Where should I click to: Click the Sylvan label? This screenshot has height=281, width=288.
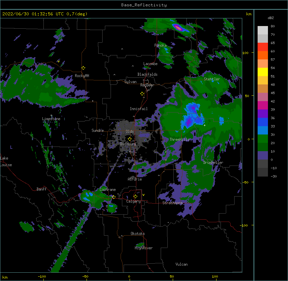(130, 82)
